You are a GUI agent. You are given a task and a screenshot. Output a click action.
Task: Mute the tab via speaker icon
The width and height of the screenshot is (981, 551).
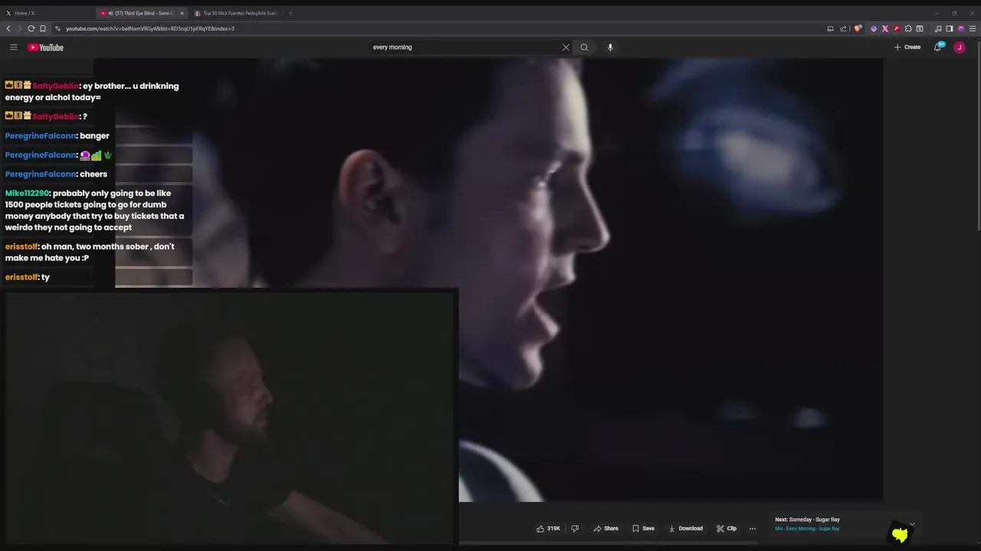(110, 13)
